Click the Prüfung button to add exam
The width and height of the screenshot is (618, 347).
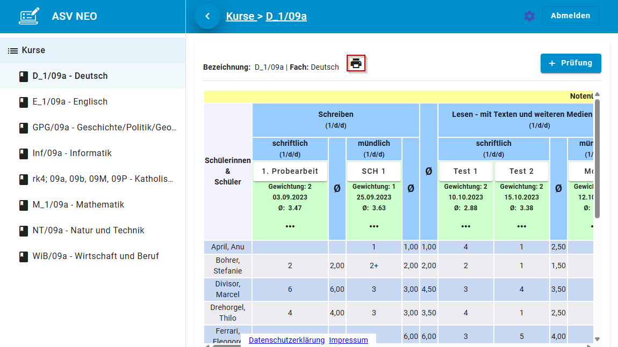(x=571, y=63)
